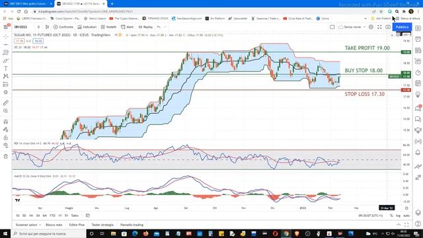Screen dimensions: 423x238
Task: Open the Senza nome layout dropdown
Action: click(352, 27)
